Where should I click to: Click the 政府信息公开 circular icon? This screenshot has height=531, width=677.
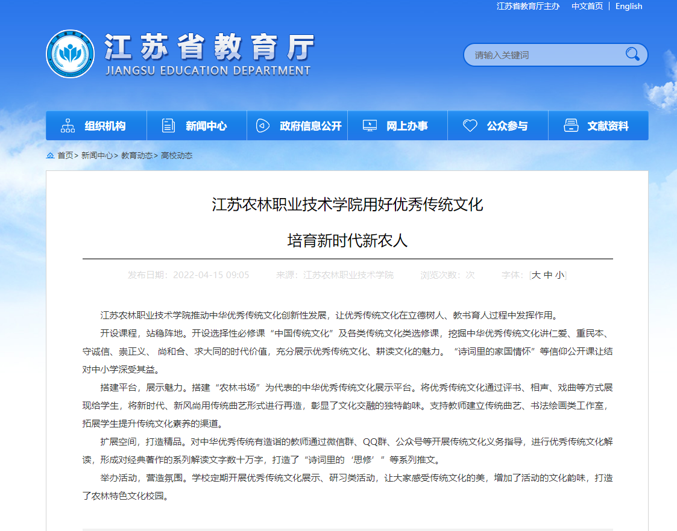tap(262, 126)
